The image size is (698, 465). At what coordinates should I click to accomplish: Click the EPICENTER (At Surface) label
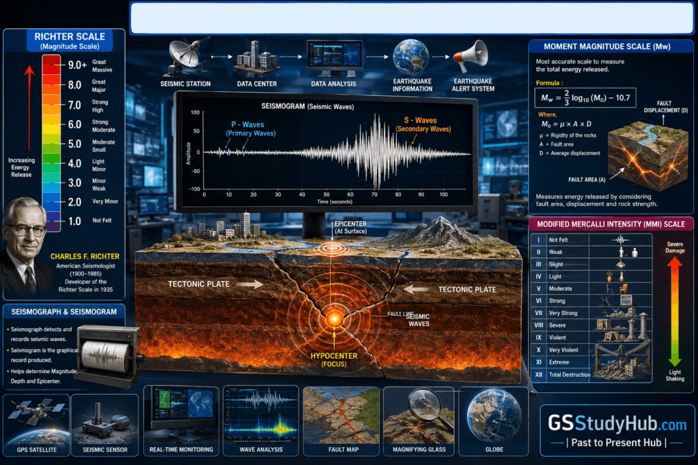351,227
